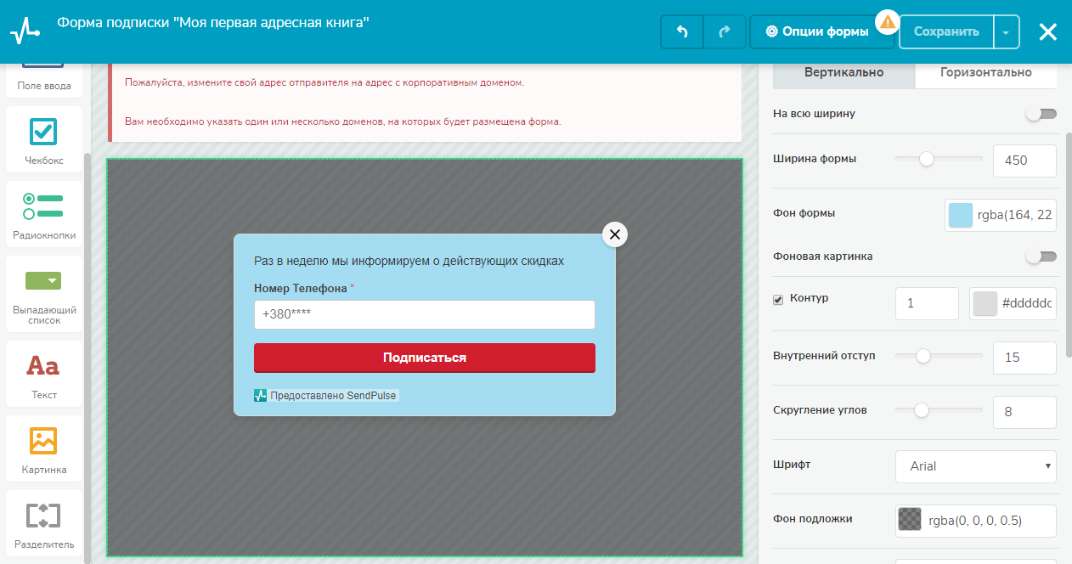Toggle the background image switch
The width and height of the screenshot is (1072, 564).
click(x=1041, y=257)
